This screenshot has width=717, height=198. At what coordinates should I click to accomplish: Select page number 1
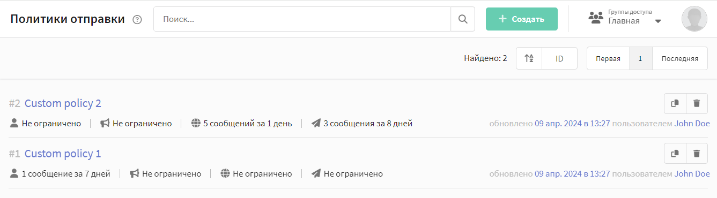pos(640,58)
